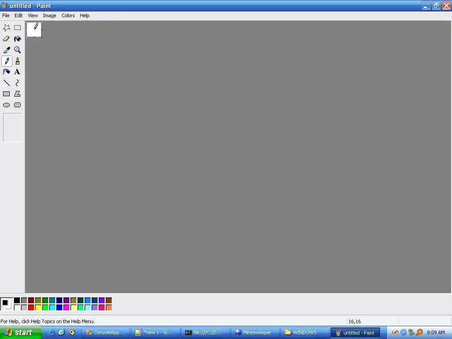This screenshot has width=452, height=339.
Task: Choose the bright red palette swatch
Action: click(x=31, y=308)
